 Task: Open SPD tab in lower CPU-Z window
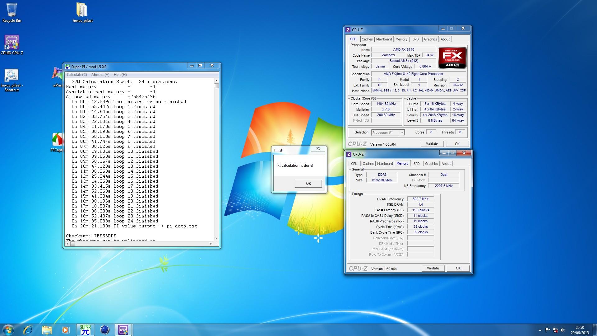tap(416, 164)
